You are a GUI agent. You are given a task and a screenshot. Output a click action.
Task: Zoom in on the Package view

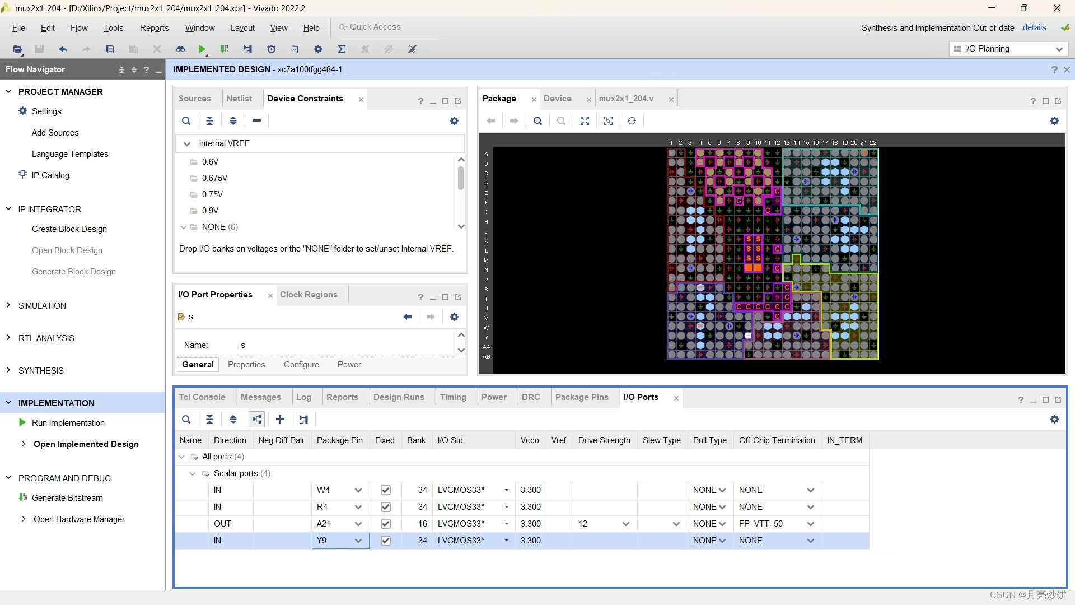[x=538, y=121]
